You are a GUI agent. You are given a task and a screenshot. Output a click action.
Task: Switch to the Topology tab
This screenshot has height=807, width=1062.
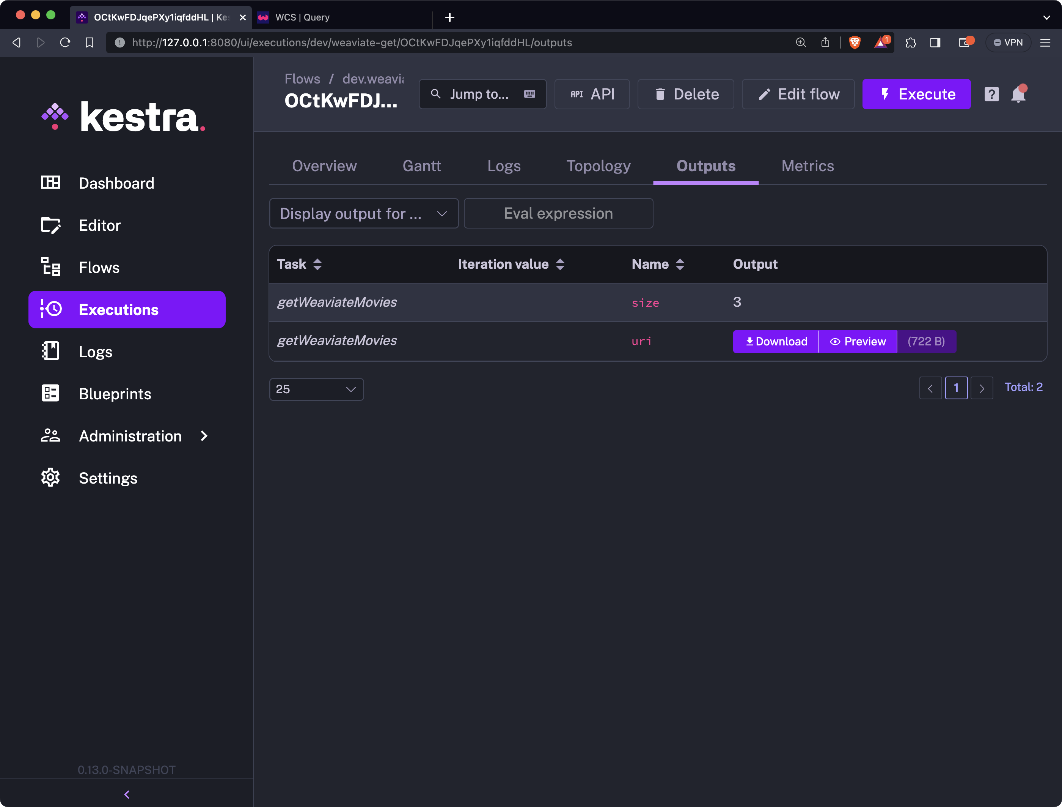click(598, 166)
